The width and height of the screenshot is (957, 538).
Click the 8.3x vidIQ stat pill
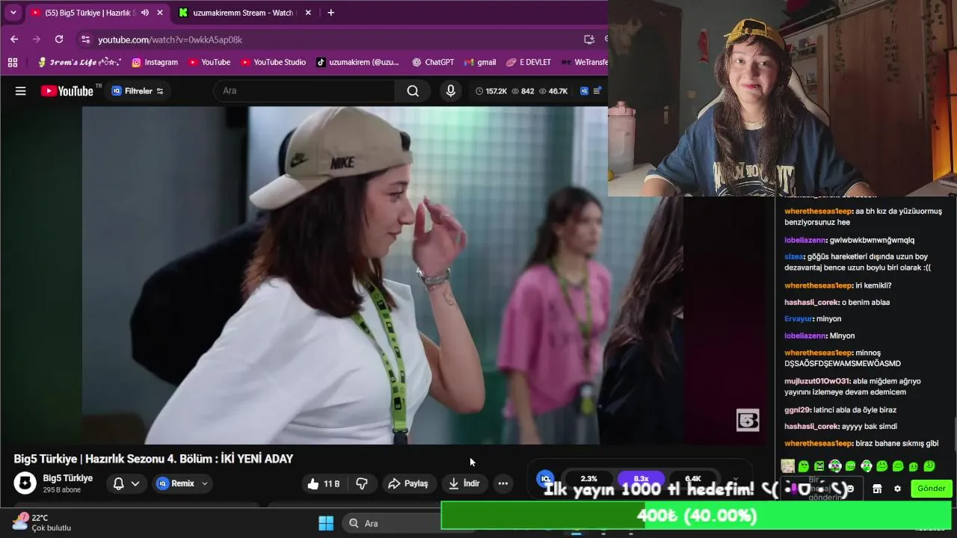pos(641,478)
